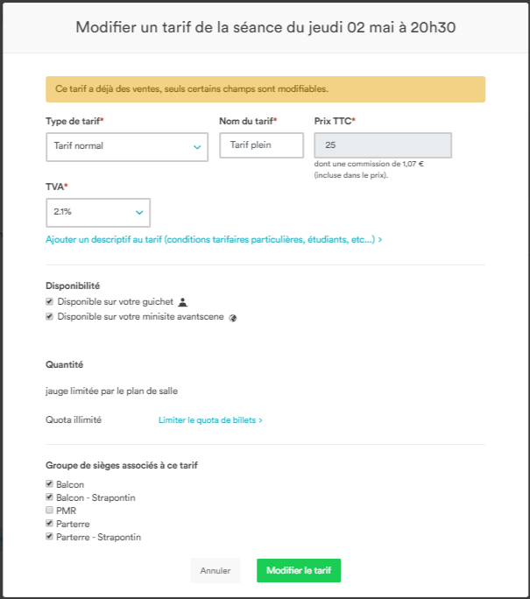Click the chevron arrow in the 2.1% select

(139, 213)
